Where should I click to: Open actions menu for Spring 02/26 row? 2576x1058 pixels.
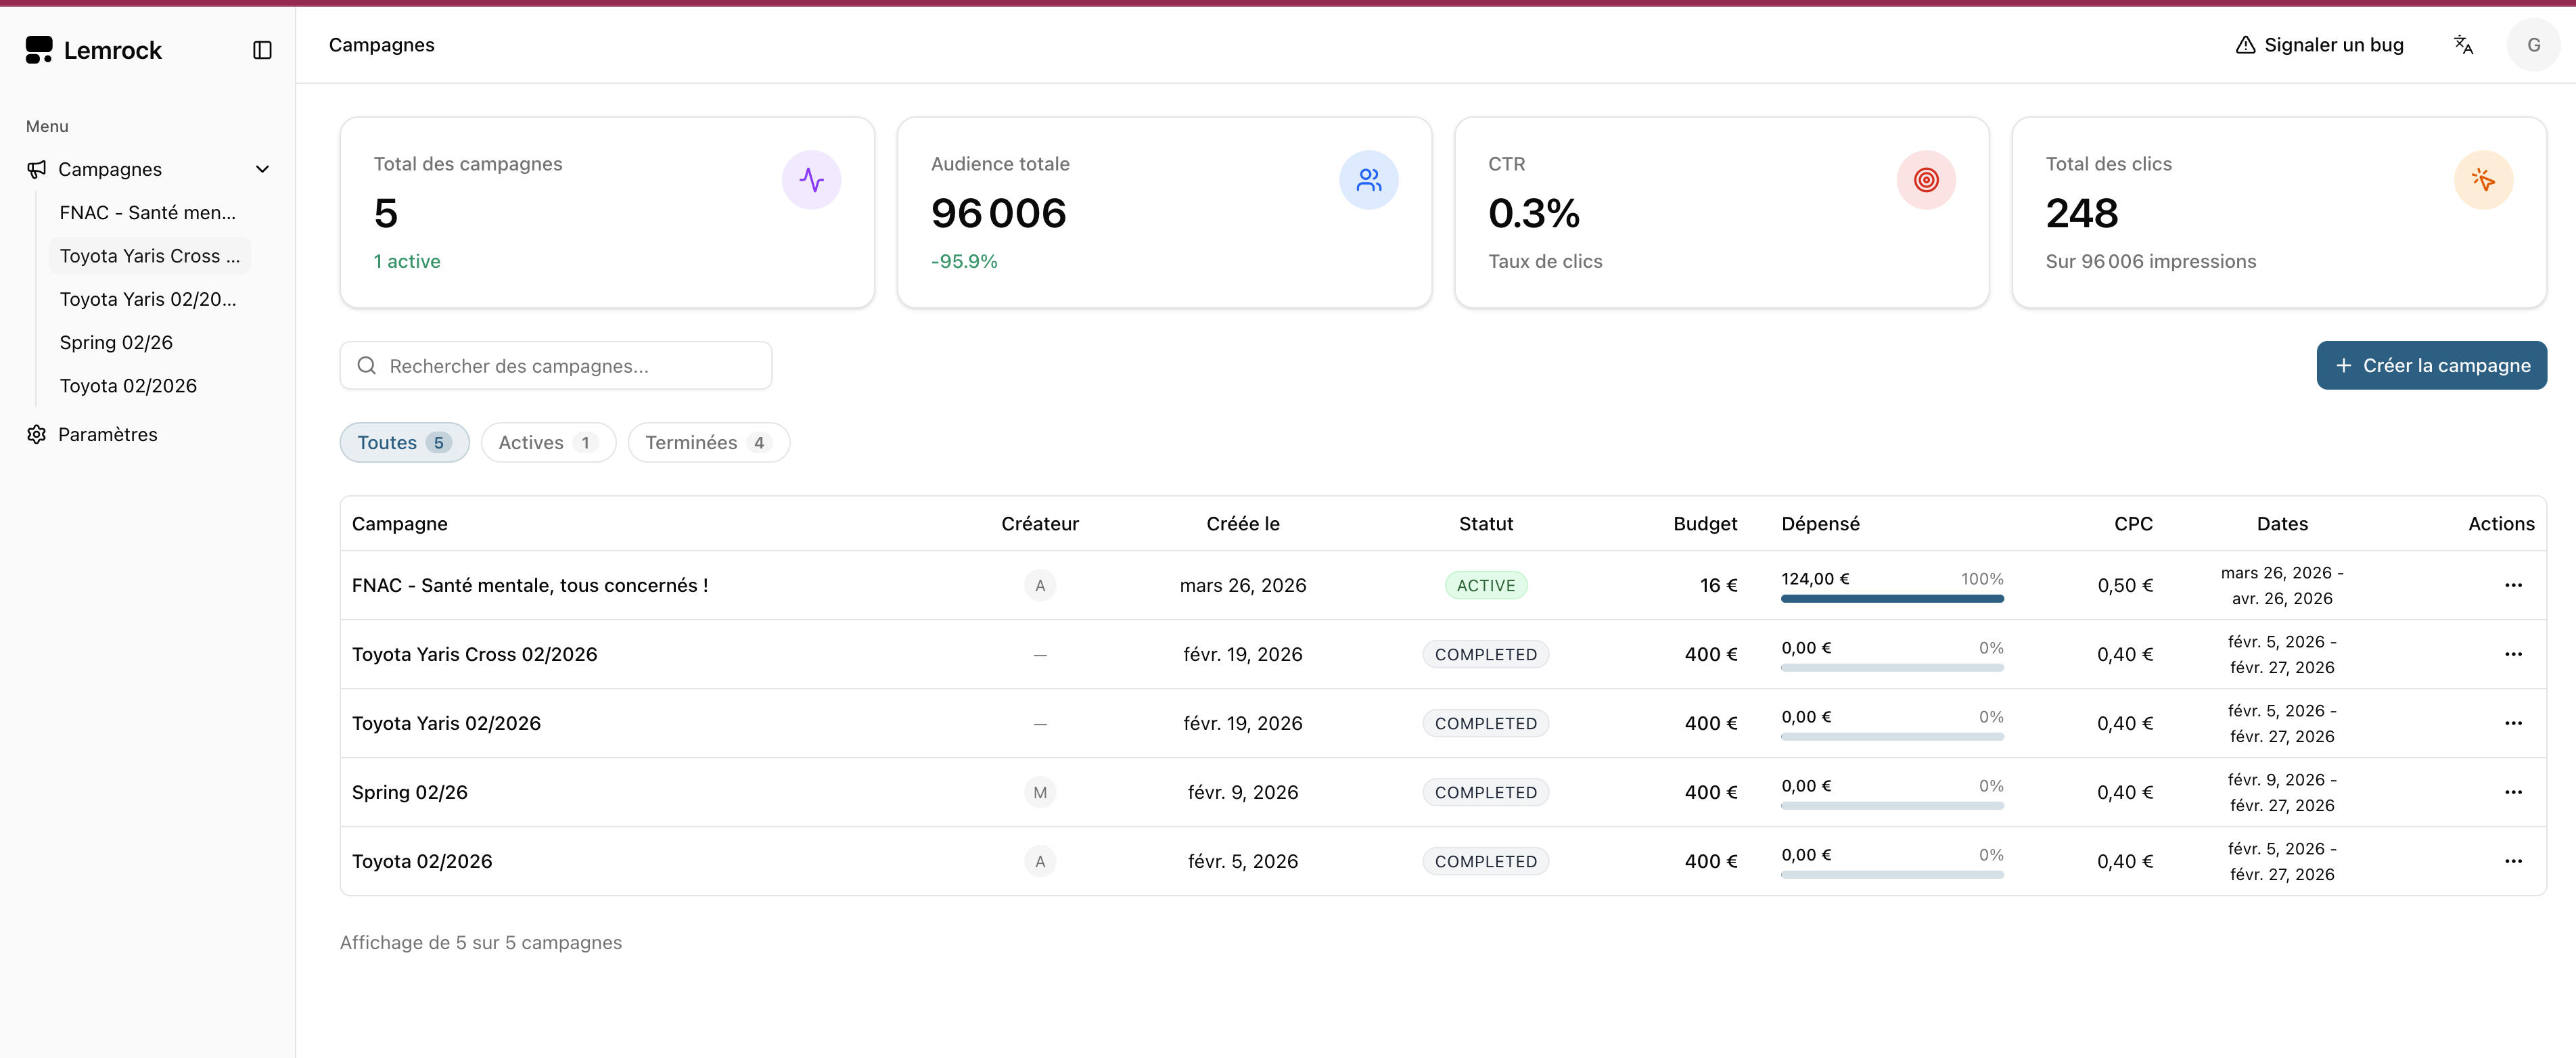(2513, 792)
